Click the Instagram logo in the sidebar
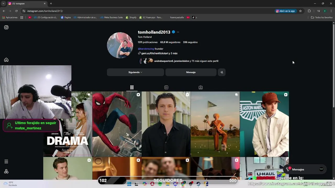 pyautogui.click(x=6, y=27)
